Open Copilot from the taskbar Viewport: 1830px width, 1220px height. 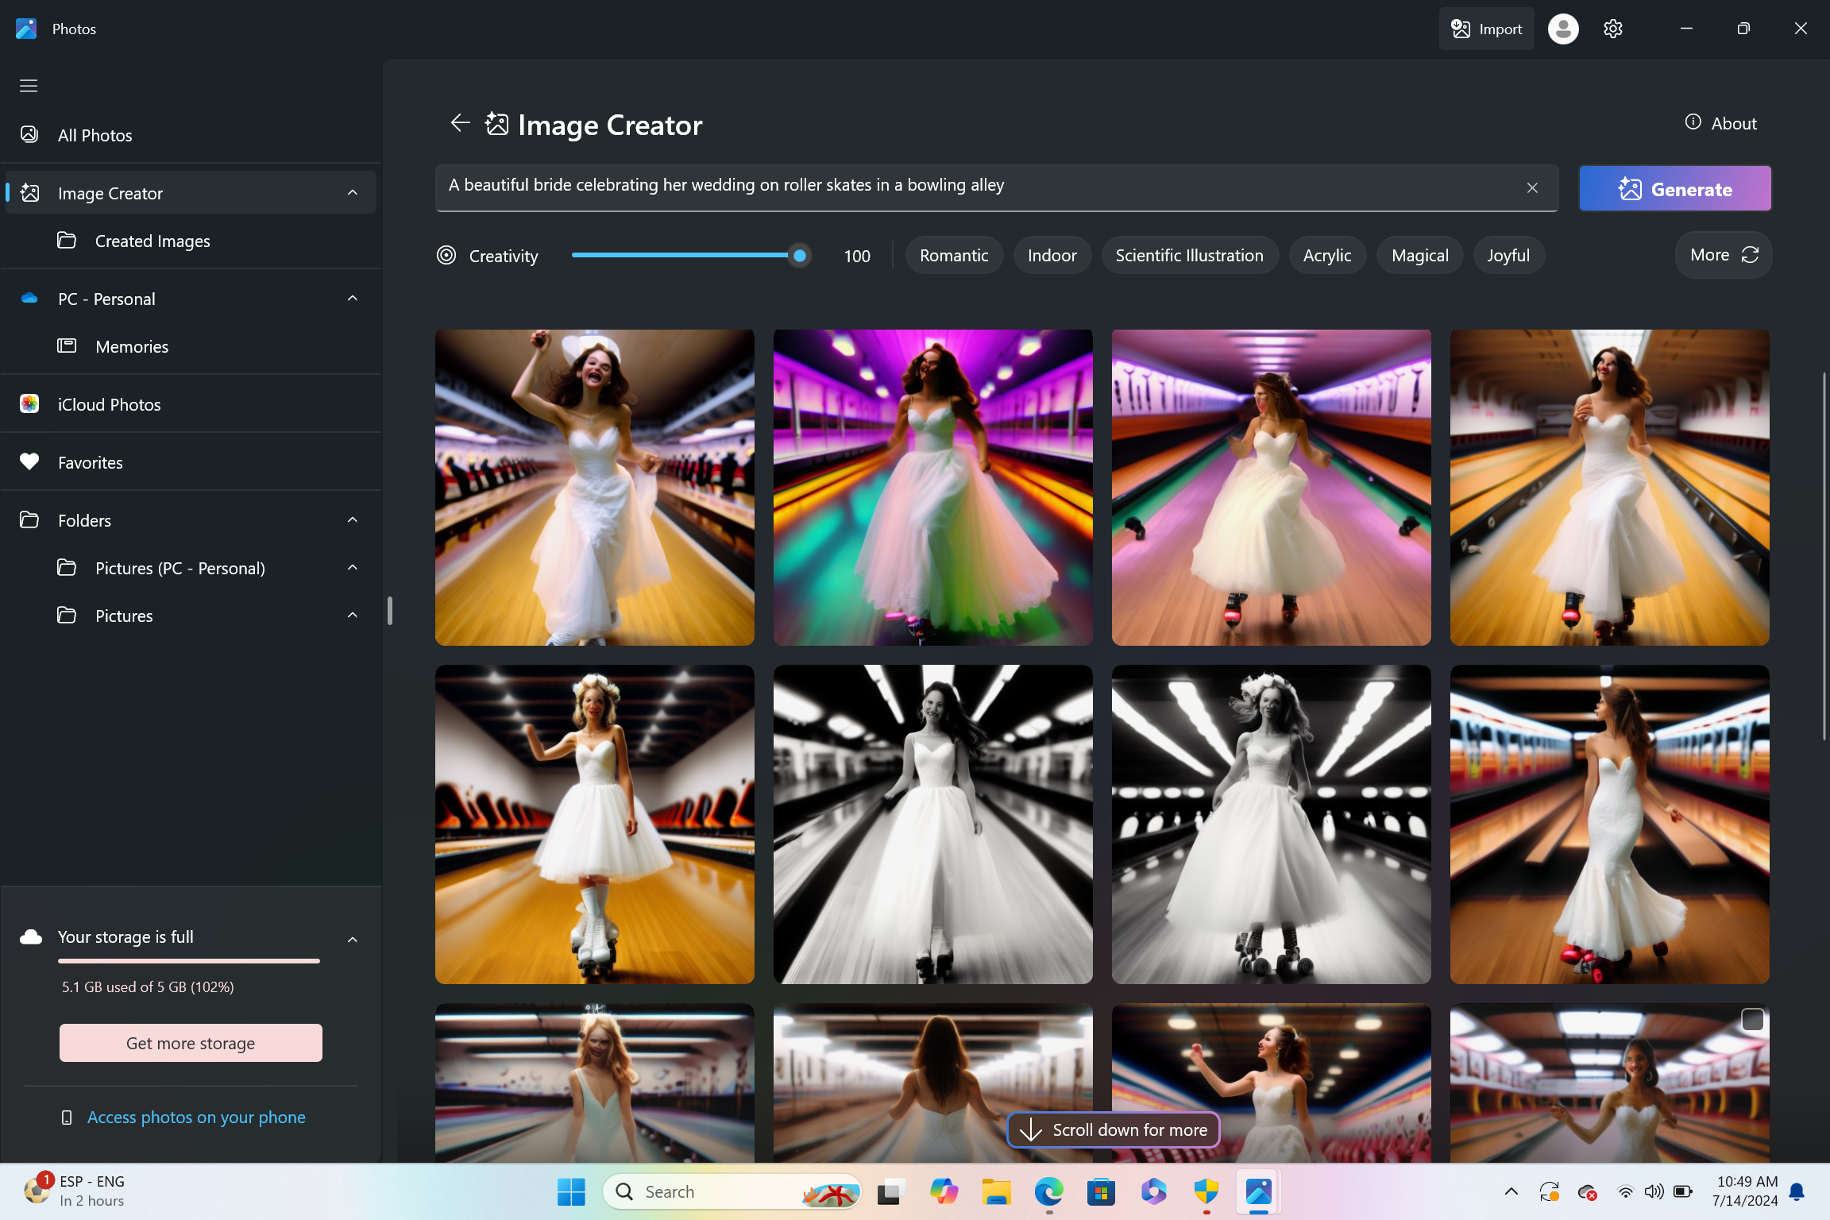pos(944,1191)
